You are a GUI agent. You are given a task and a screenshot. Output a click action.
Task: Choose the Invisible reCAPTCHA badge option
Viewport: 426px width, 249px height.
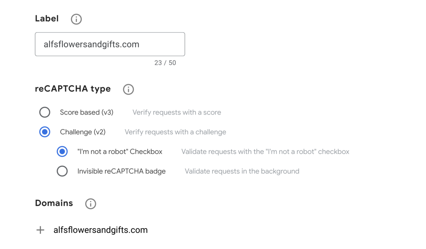tap(62, 171)
